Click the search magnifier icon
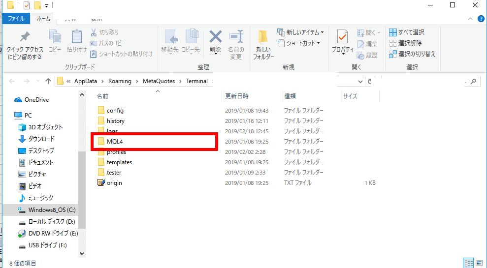Screen dimensions: 487x268 473,81
